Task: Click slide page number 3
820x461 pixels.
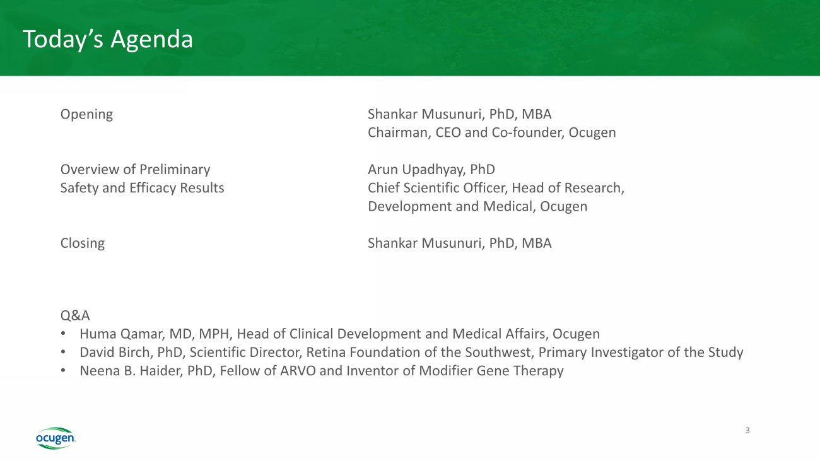Action: (747, 431)
